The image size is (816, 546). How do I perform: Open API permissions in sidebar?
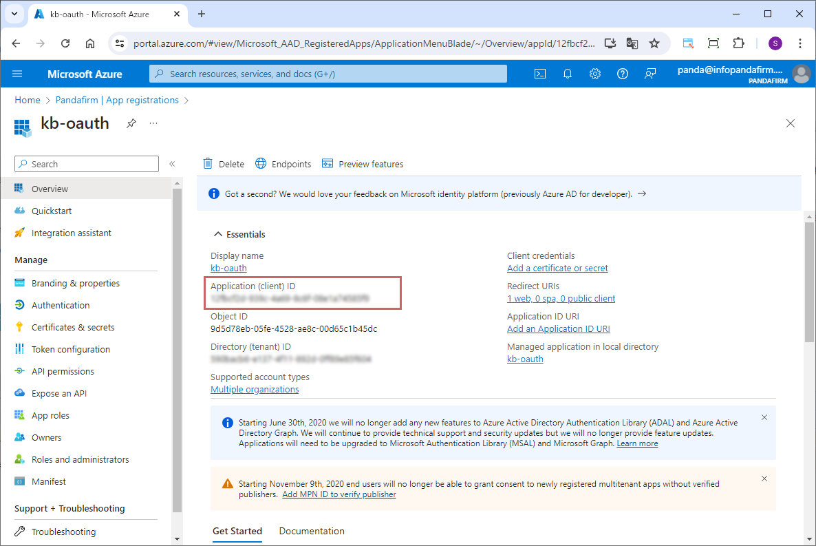click(x=63, y=371)
